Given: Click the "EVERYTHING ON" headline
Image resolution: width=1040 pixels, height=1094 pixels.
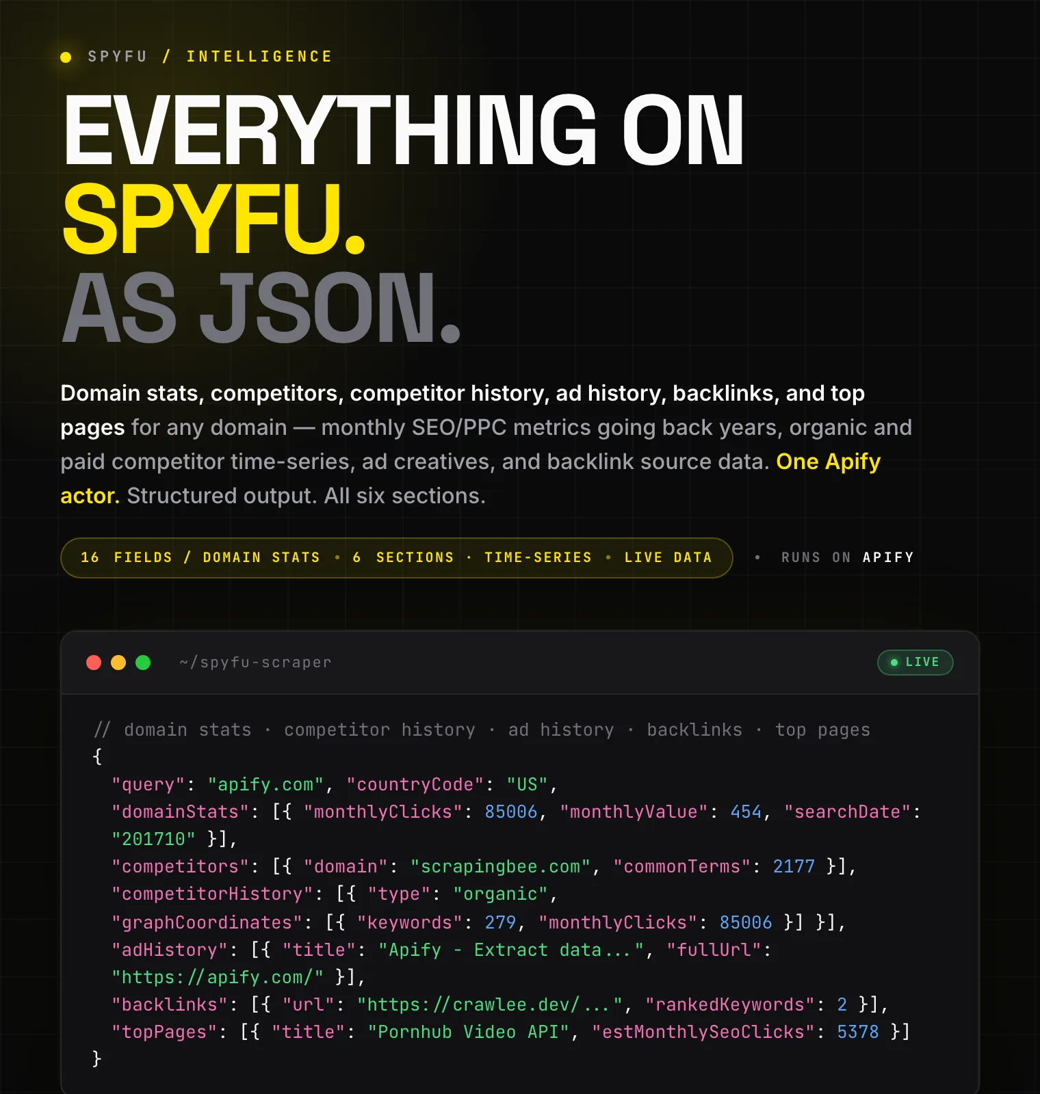Looking at the screenshot, I should tap(404, 130).
